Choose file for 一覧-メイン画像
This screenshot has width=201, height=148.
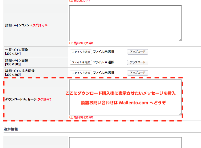(x=81, y=52)
